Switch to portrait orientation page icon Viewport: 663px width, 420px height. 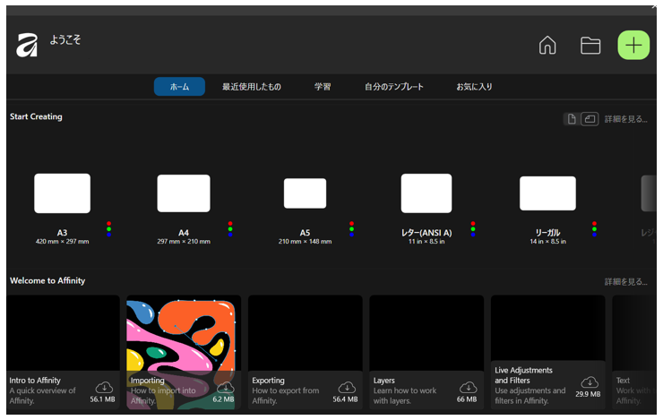[x=572, y=119]
